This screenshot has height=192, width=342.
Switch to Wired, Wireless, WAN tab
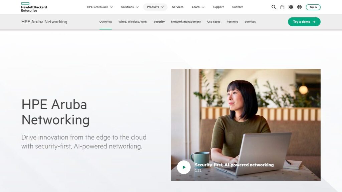click(133, 22)
